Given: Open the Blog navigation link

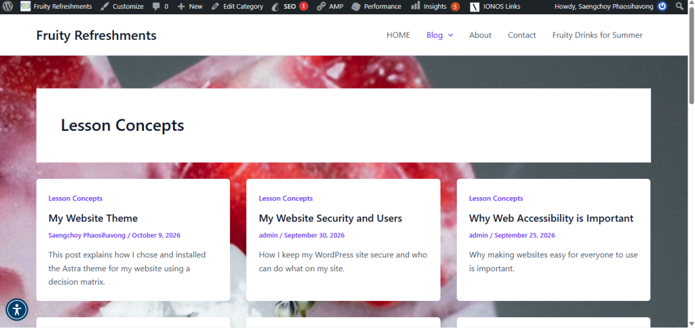Looking at the screenshot, I should pyautogui.click(x=434, y=35).
